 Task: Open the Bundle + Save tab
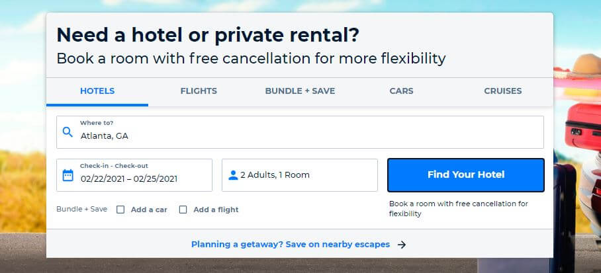coord(300,91)
